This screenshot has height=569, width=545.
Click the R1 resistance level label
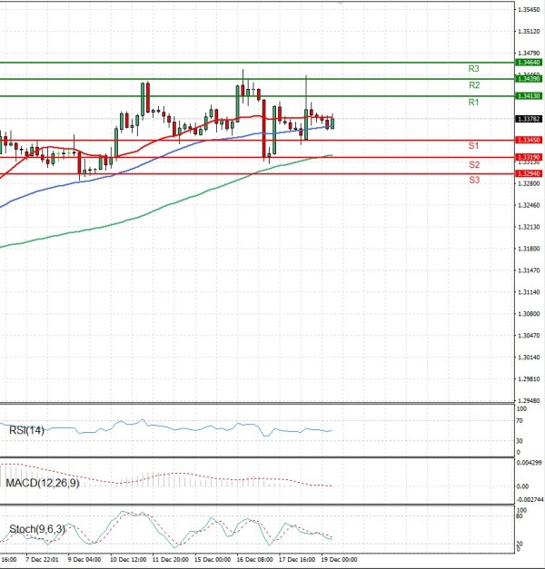(x=473, y=103)
